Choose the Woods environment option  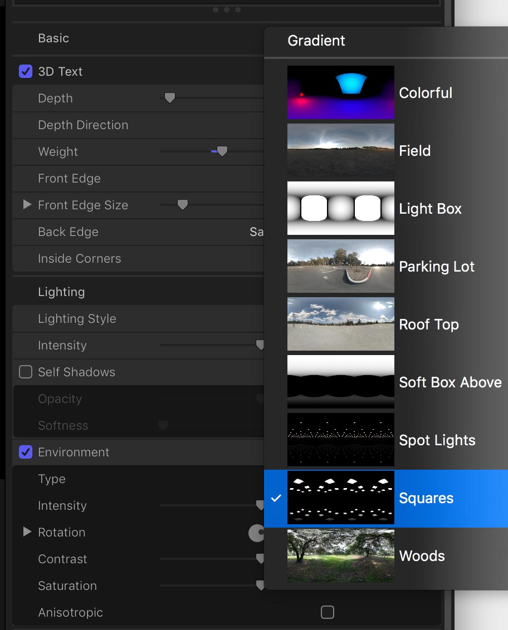(x=386, y=555)
